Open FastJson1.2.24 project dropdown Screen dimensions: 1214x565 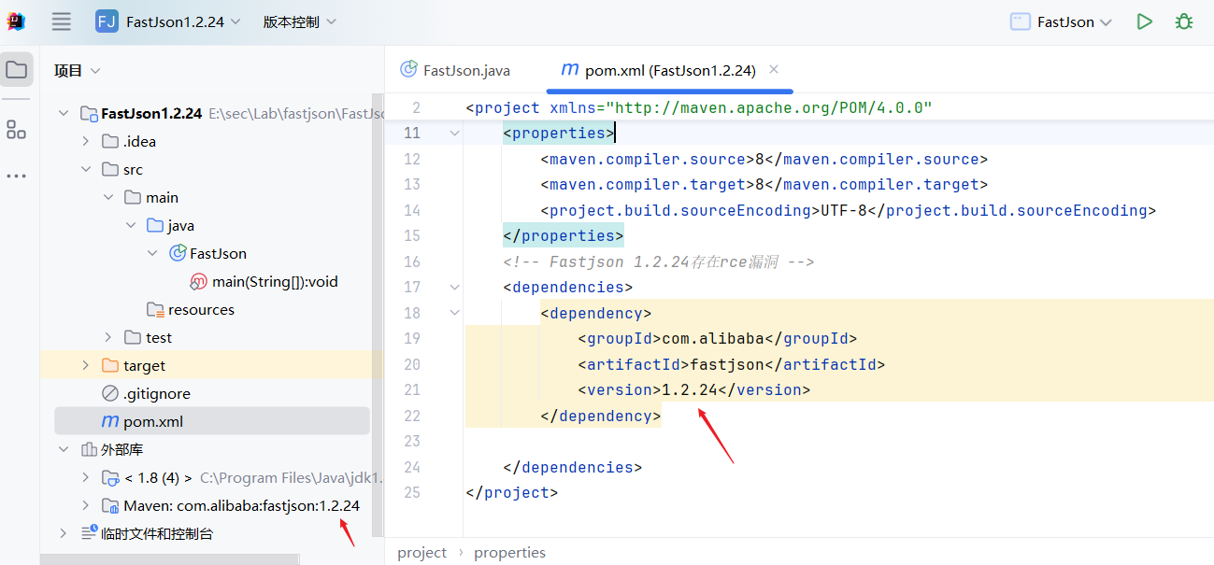point(182,21)
